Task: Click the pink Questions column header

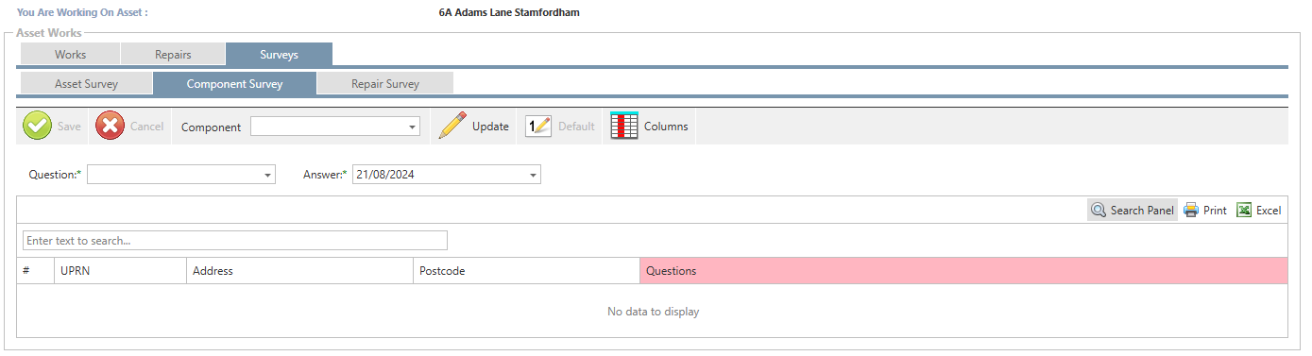Action: coord(963,271)
